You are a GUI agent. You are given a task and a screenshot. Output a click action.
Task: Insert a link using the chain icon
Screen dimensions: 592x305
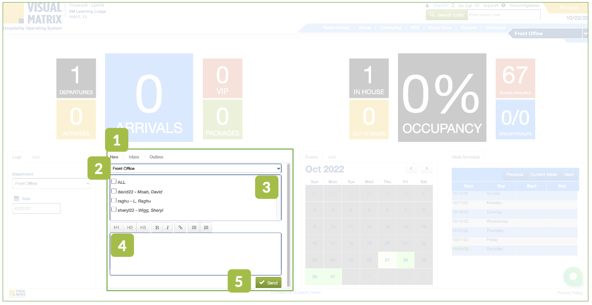coord(181,227)
